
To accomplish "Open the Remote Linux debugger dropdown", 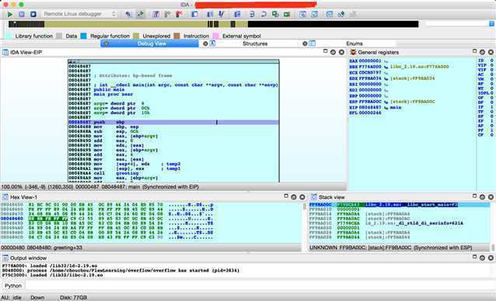I will (79, 14).
